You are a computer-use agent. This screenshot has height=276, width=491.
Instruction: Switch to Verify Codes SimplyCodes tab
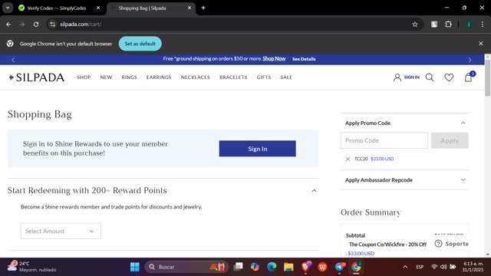[56, 8]
